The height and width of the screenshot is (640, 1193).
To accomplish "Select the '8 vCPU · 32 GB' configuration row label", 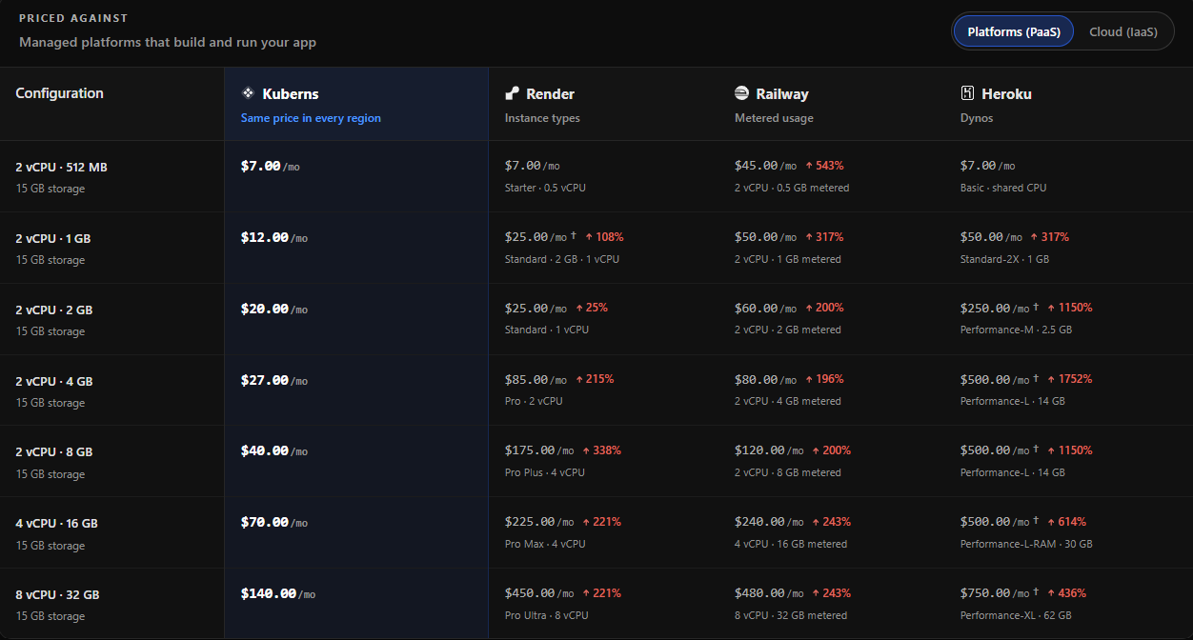I will coord(57,595).
